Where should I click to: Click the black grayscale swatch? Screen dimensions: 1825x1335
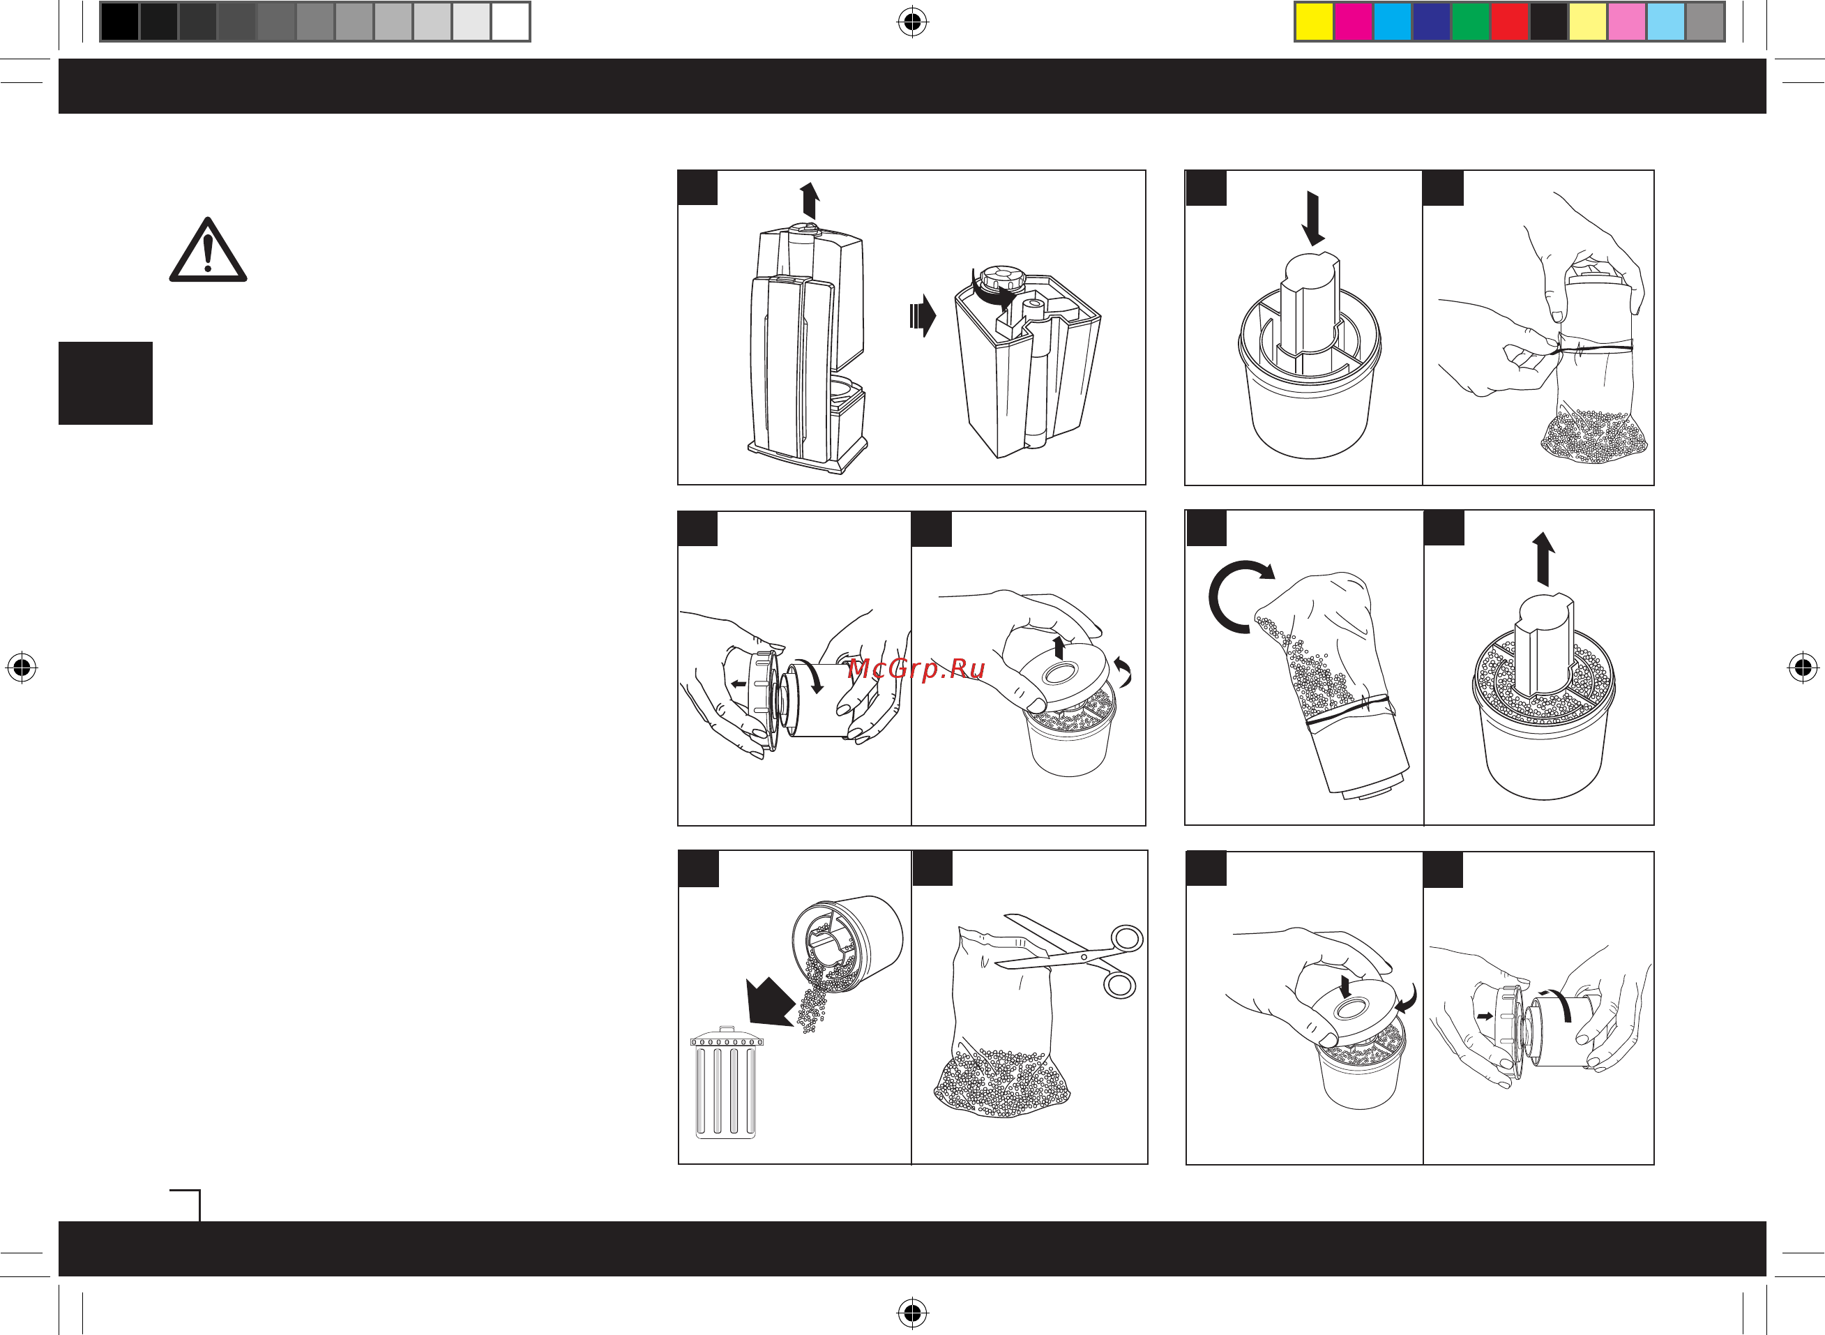pyautogui.click(x=119, y=22)
